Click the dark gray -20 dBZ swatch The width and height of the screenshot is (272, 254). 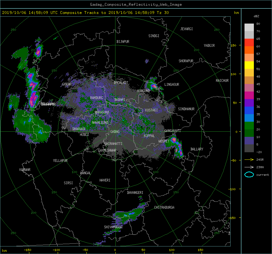point(249,148)
